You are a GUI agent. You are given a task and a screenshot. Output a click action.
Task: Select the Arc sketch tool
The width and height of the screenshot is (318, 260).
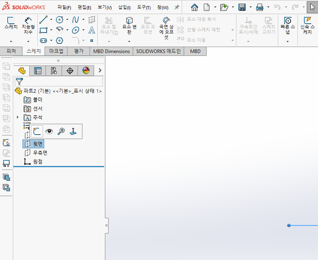pyautogui.click(x=59, y=30)
